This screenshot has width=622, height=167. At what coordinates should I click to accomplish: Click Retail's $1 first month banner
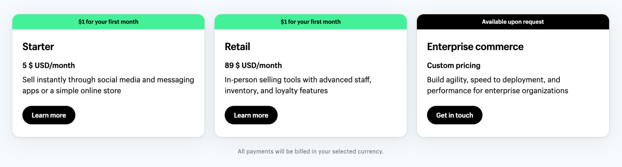311,22
